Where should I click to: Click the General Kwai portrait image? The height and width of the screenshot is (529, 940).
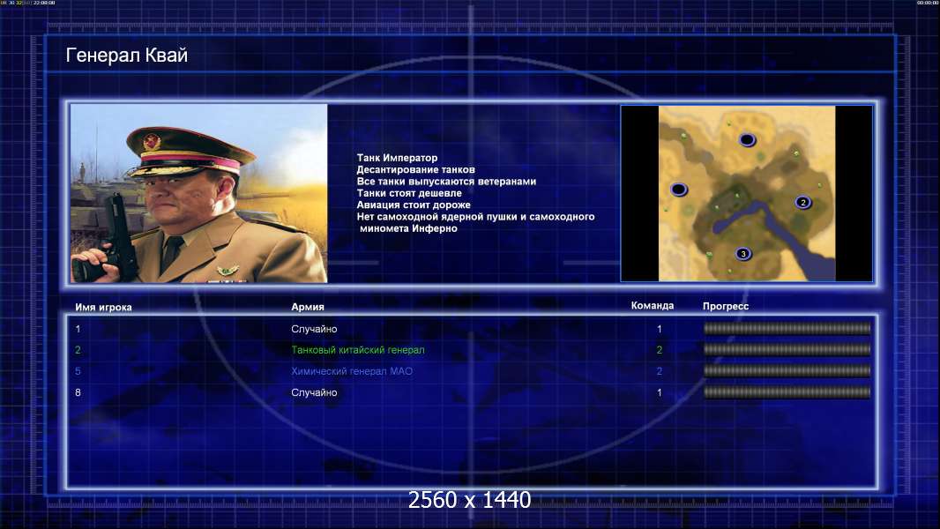click(x=199, y=193)
